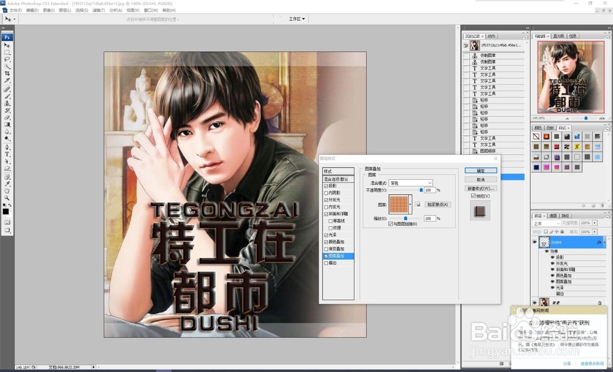This screenshot has width=613, height=372.
Task: Open the layer fill 100% arrow
Action: [595, 232]
